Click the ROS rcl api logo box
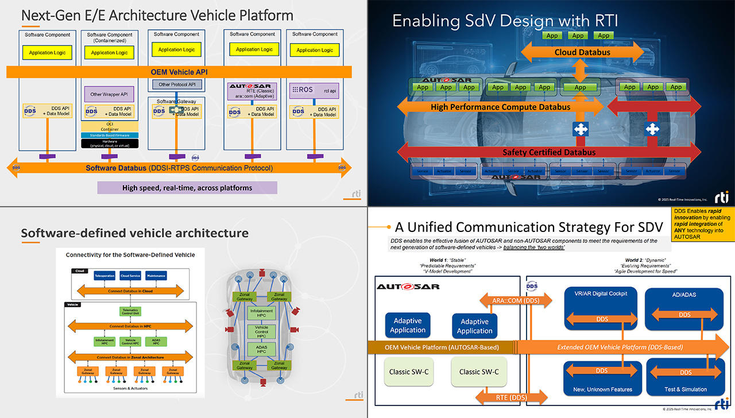This screenshot has height=418, width=735. (314, 90)
